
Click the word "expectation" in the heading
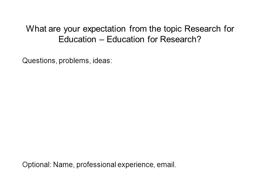tap(104, 29)
